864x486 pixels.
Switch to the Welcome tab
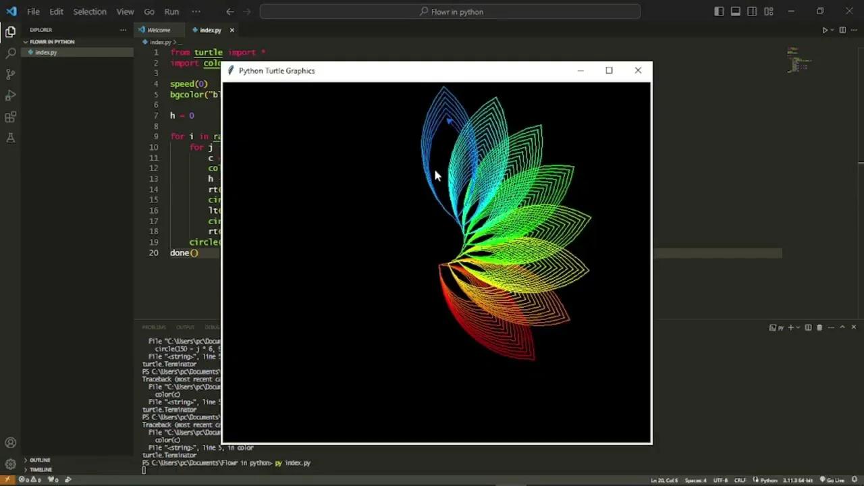(159, 30)
